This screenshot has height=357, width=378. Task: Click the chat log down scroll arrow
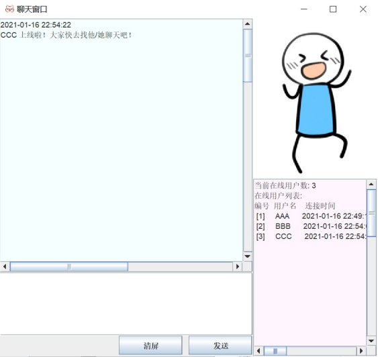(247, 256)
